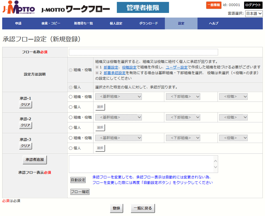Open the 言語選択 language dropdown
The image size is (265, 216).
(254, 14)
